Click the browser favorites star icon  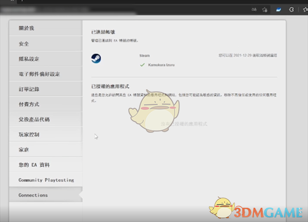point(264,9)
